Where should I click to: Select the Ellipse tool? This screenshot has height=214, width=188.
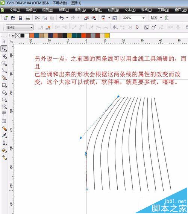click(x=4, y=92)
